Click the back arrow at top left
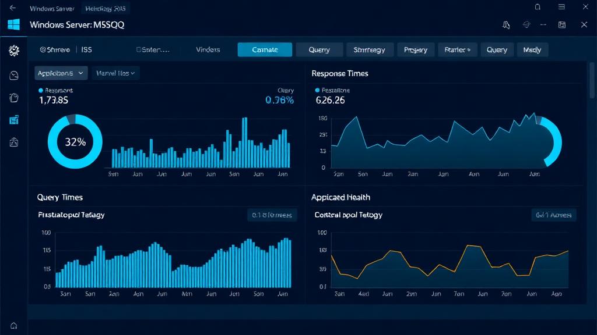 pyautogui.click(x=13, y=7)
